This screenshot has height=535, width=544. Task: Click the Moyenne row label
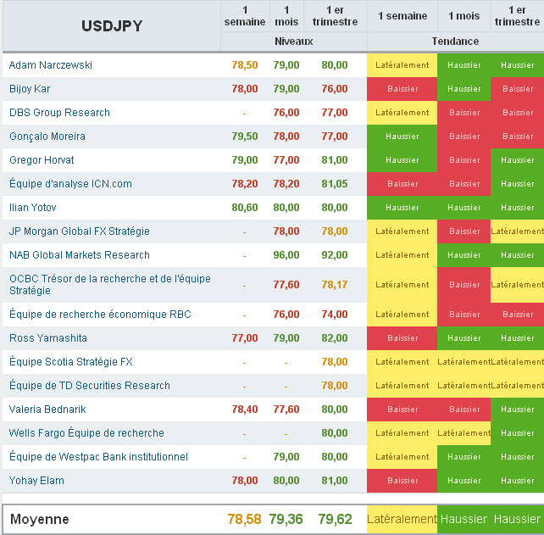click(40, 519)
